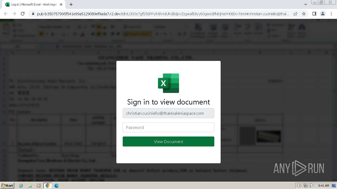Viewport: 337px width, 189px height.
Task: Reload the page with refresh icon
Action: tap(23, 14)
